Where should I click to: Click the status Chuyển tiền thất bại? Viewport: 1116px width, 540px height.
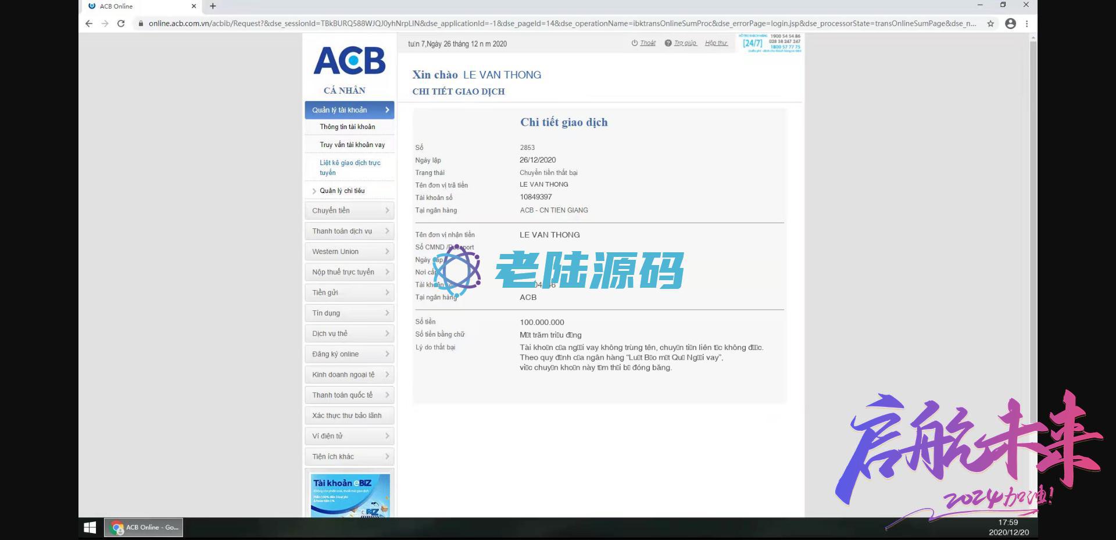point(549,173)
